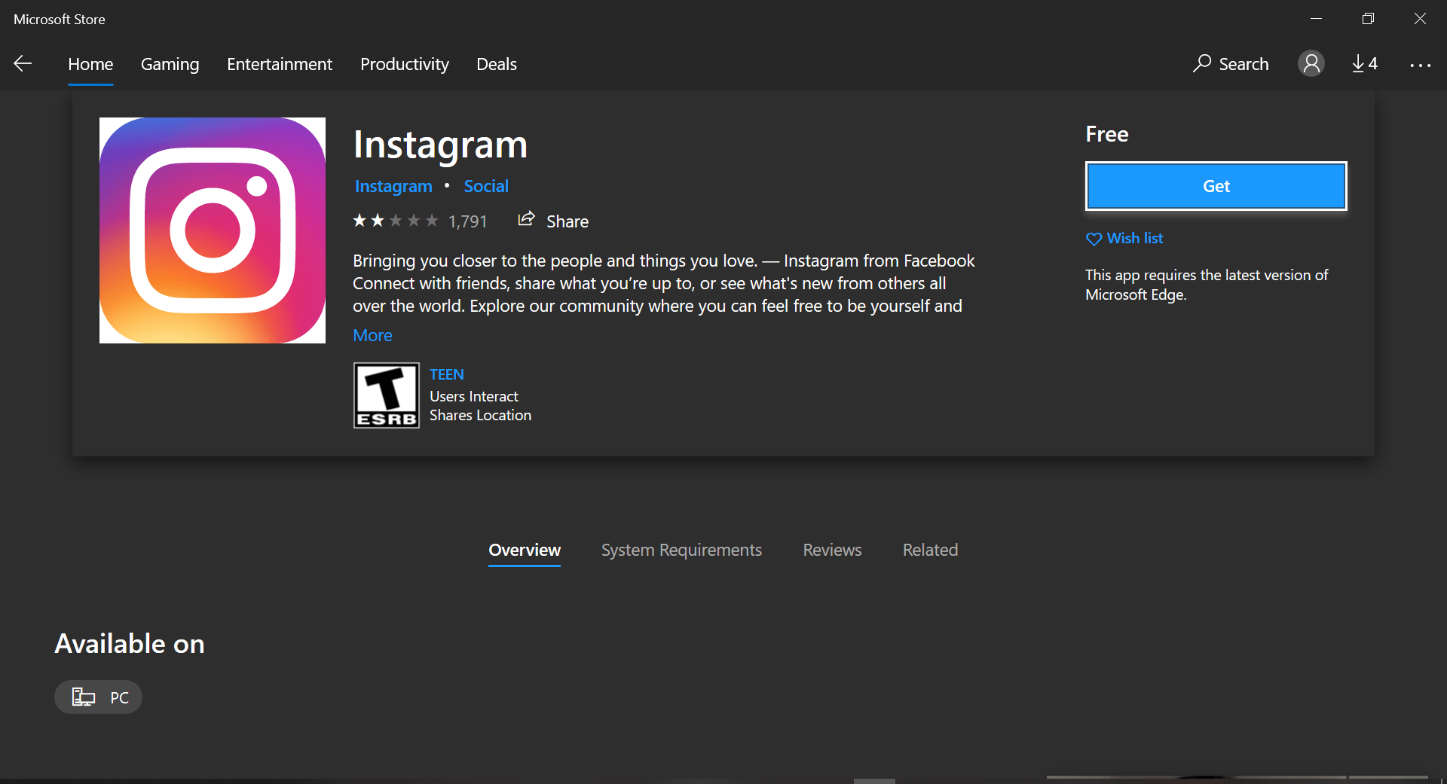The height and width of the screenshot is (784, 1447).
Task: Switch to the Home tab
Action: 90,64
